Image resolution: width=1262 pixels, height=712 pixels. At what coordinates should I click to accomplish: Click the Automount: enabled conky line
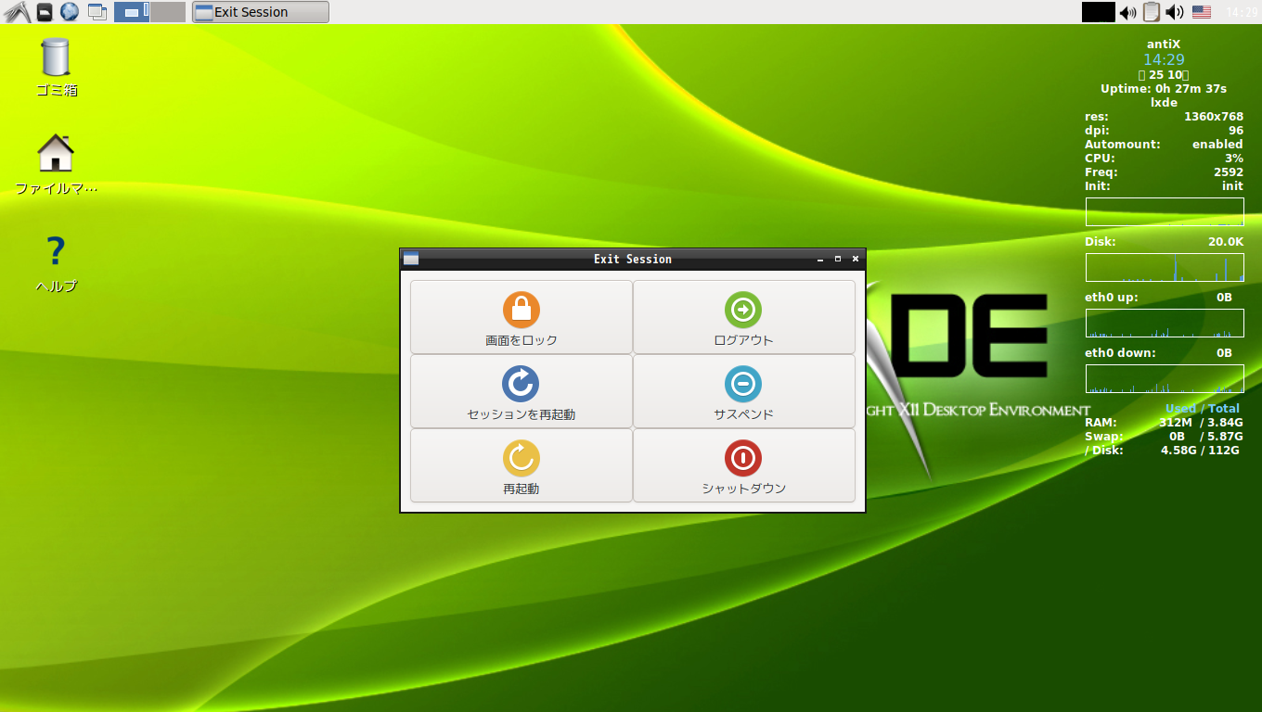1164,145
